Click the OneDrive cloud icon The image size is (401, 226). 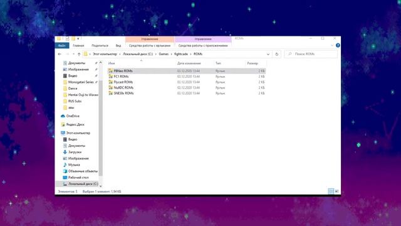coord(63,116)
